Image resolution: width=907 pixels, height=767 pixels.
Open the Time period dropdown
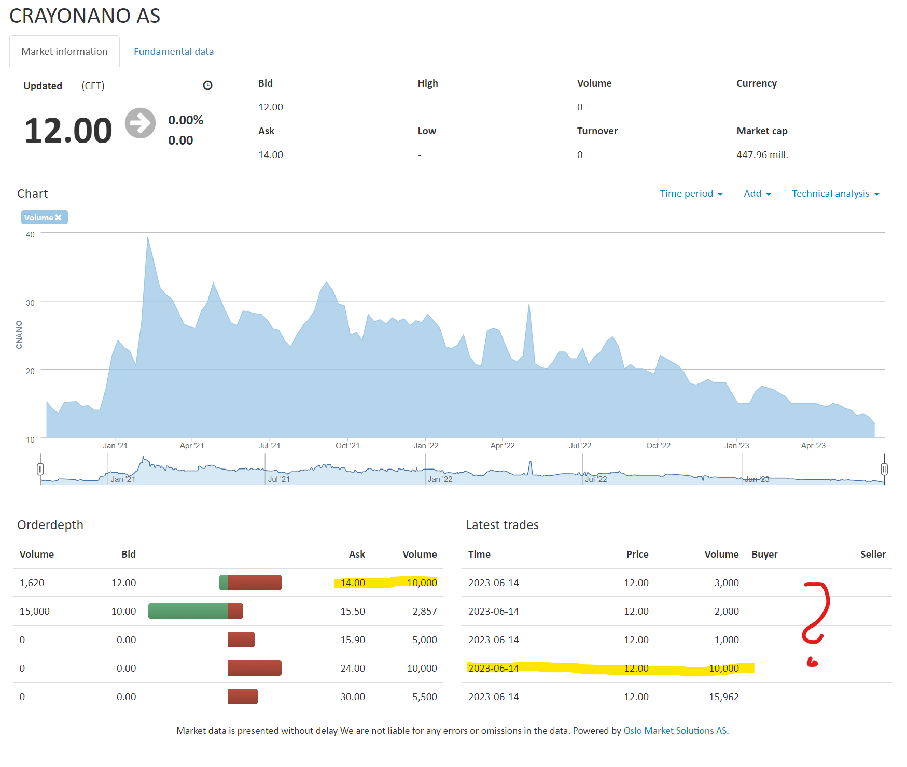pyautogui.click(x=691, y=193)
